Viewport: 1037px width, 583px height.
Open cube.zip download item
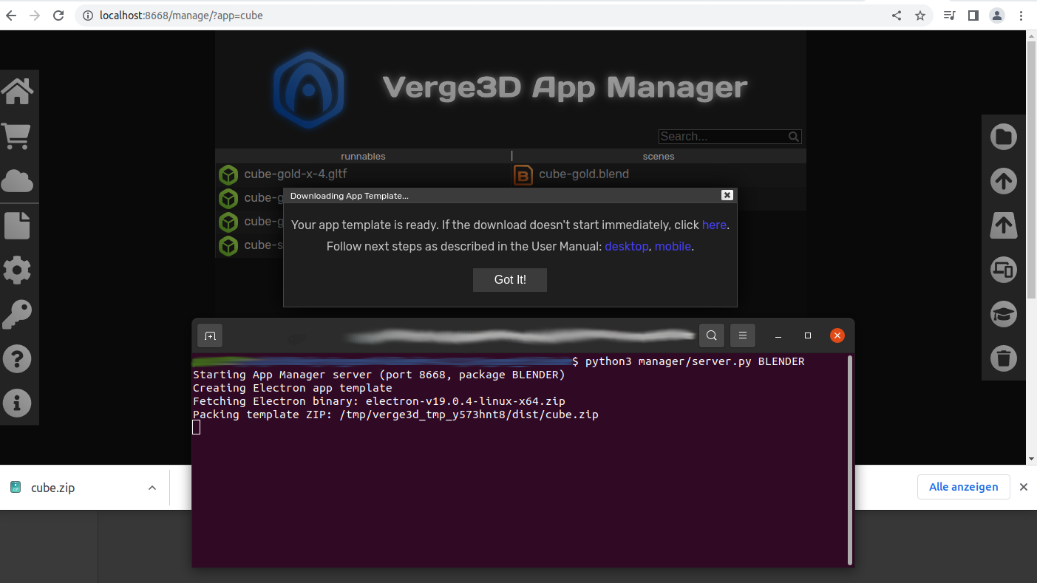click(52, 488)
